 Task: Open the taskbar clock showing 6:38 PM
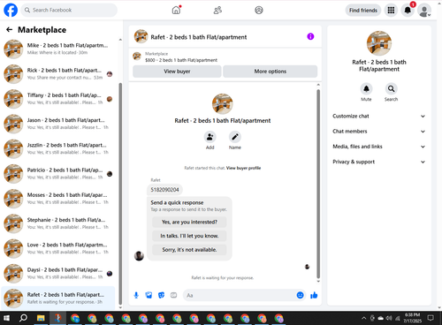[413, 318]
